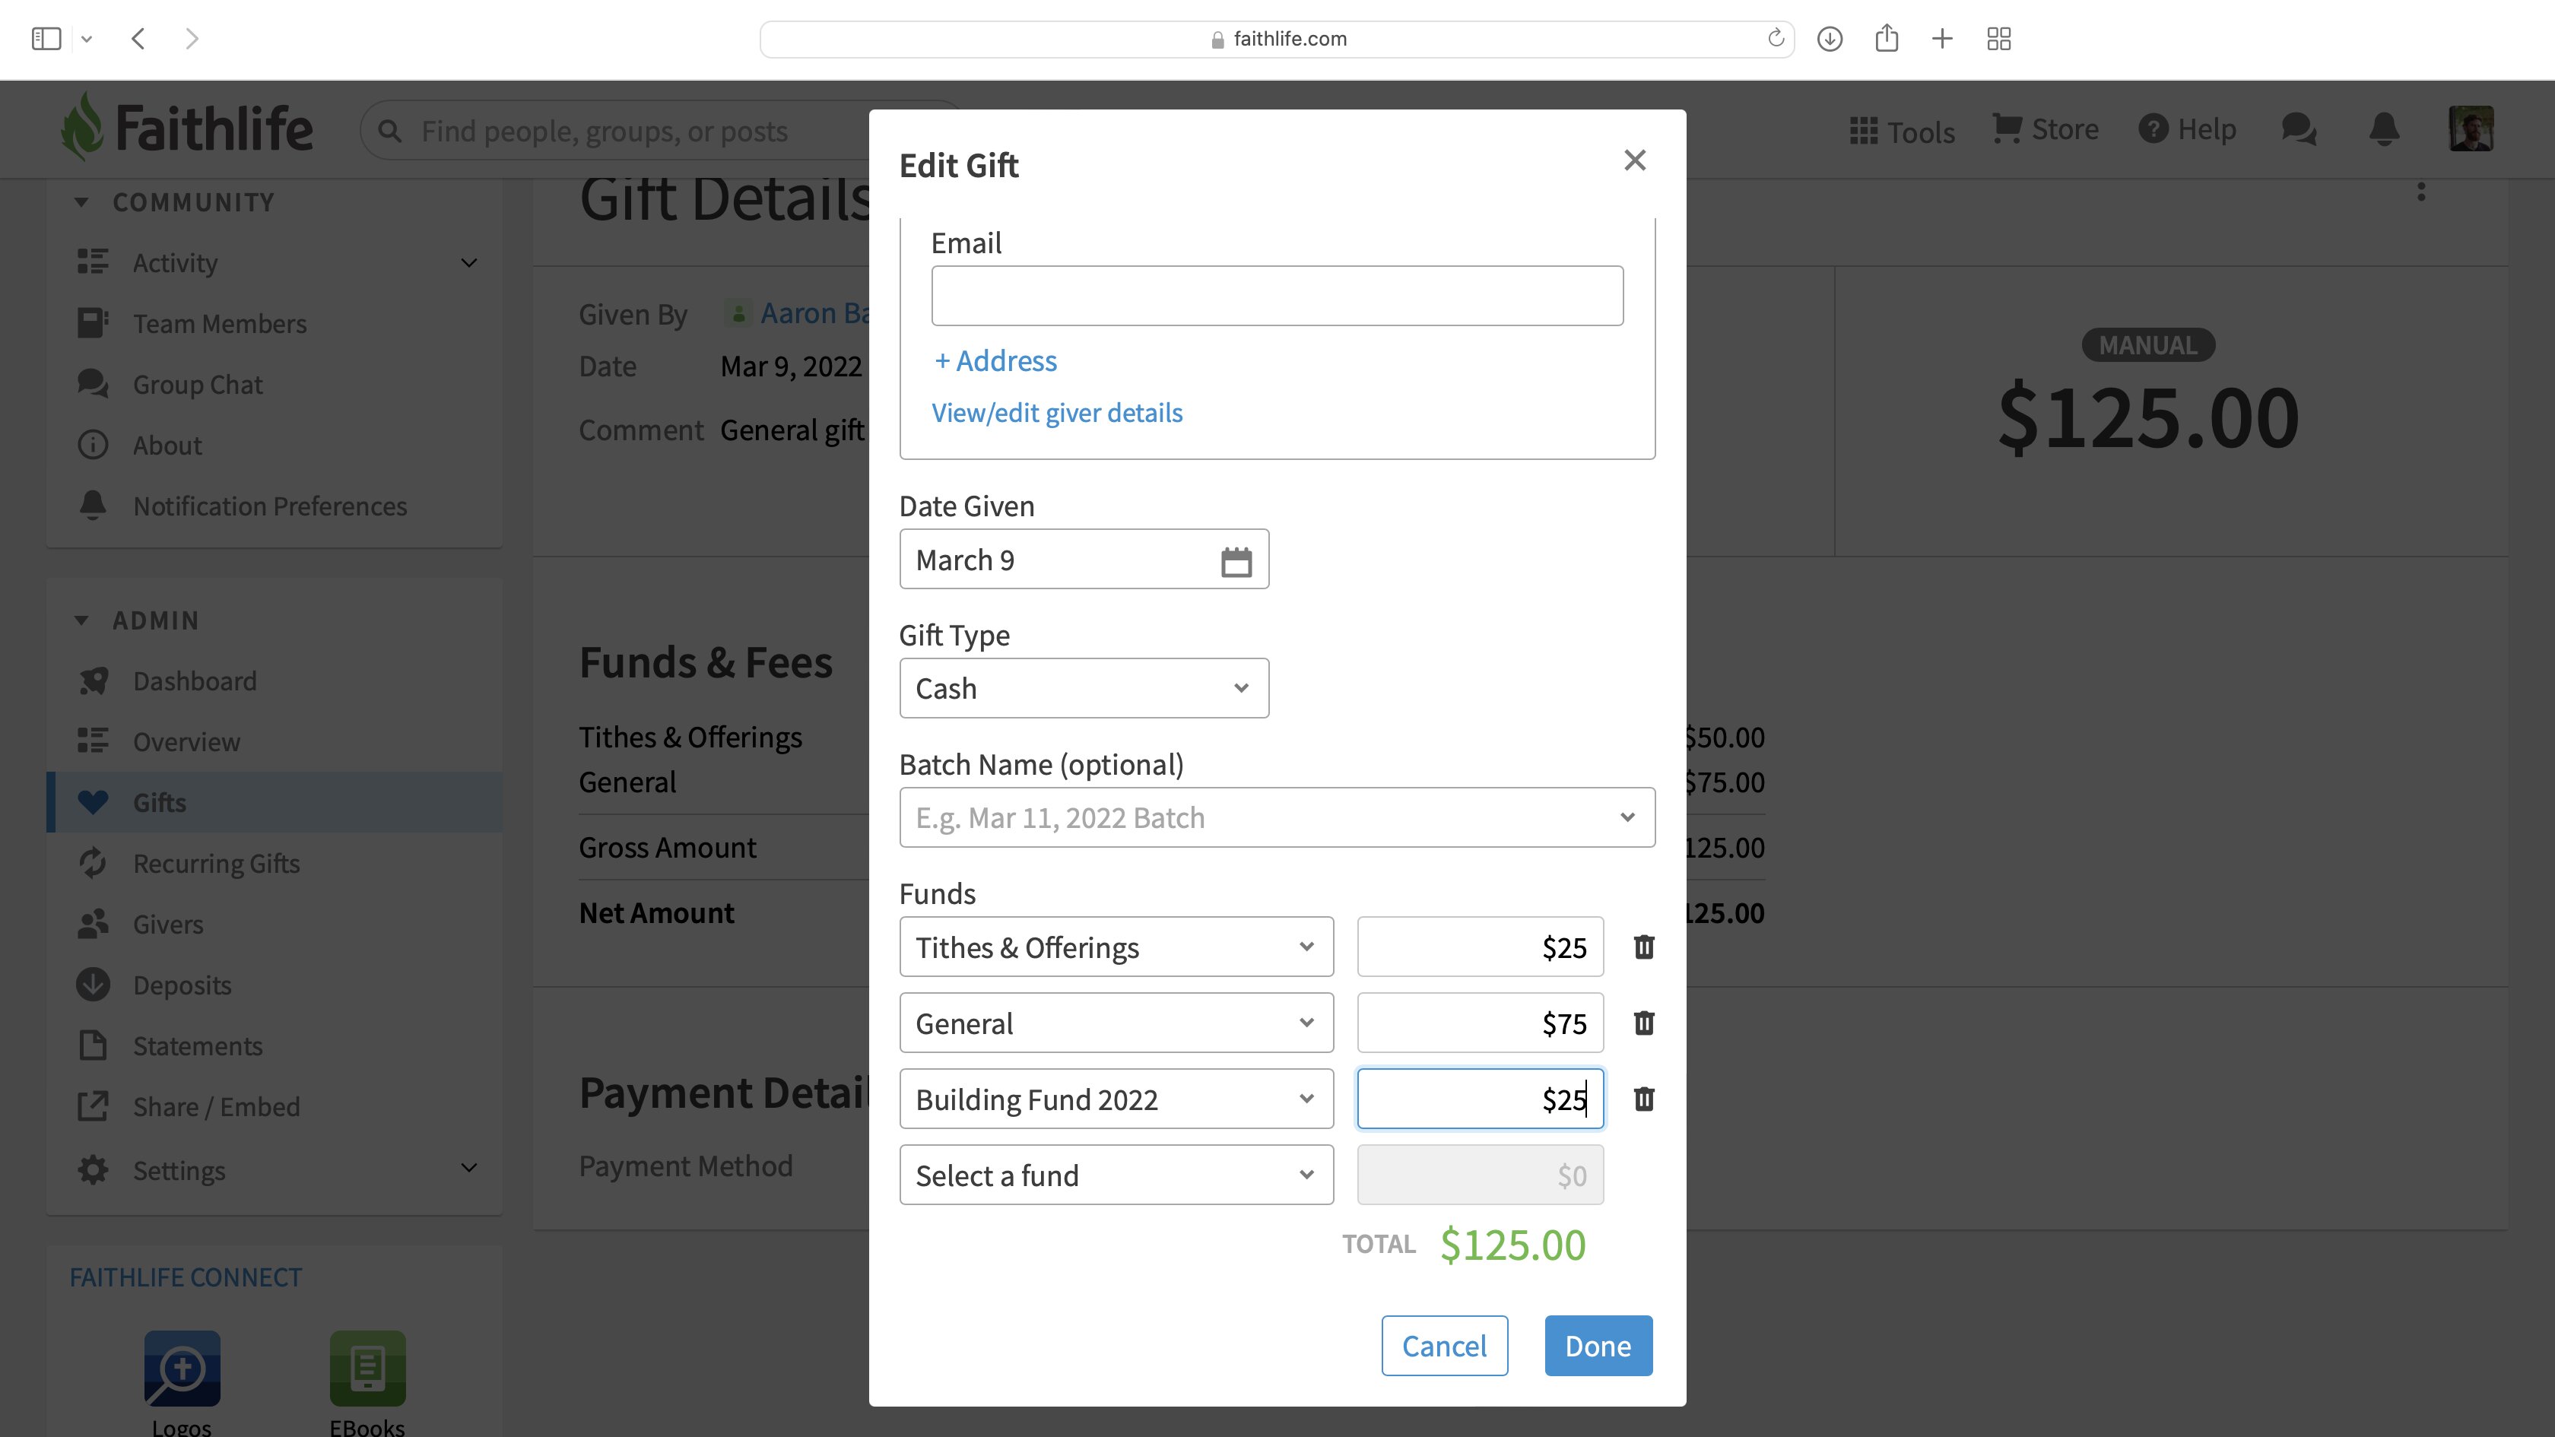Screen dimensions: 2555x1437
Task: Go forward in Safari history
Action: click(192, 39)
